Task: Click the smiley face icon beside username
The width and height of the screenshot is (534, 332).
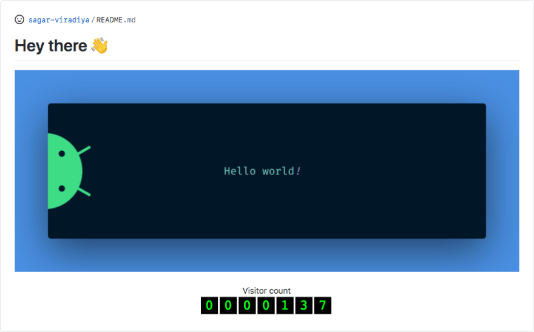Action: tap(19, 20)
